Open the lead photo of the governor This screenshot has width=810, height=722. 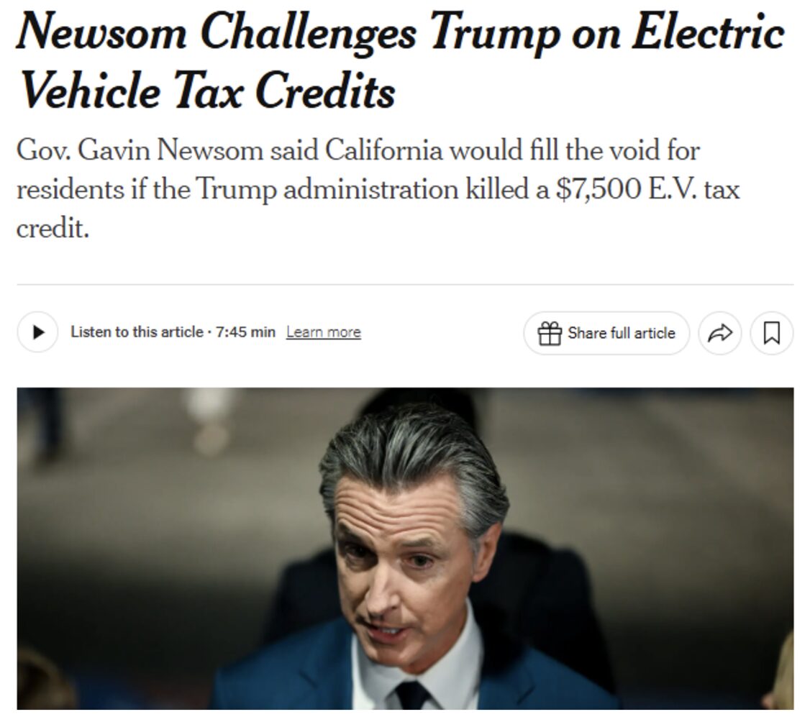point(405,548)
